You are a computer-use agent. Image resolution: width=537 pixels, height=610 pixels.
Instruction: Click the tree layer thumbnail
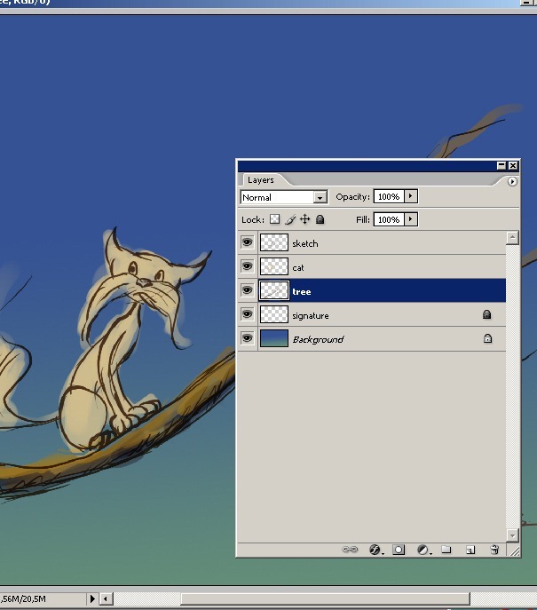point(273,291)
